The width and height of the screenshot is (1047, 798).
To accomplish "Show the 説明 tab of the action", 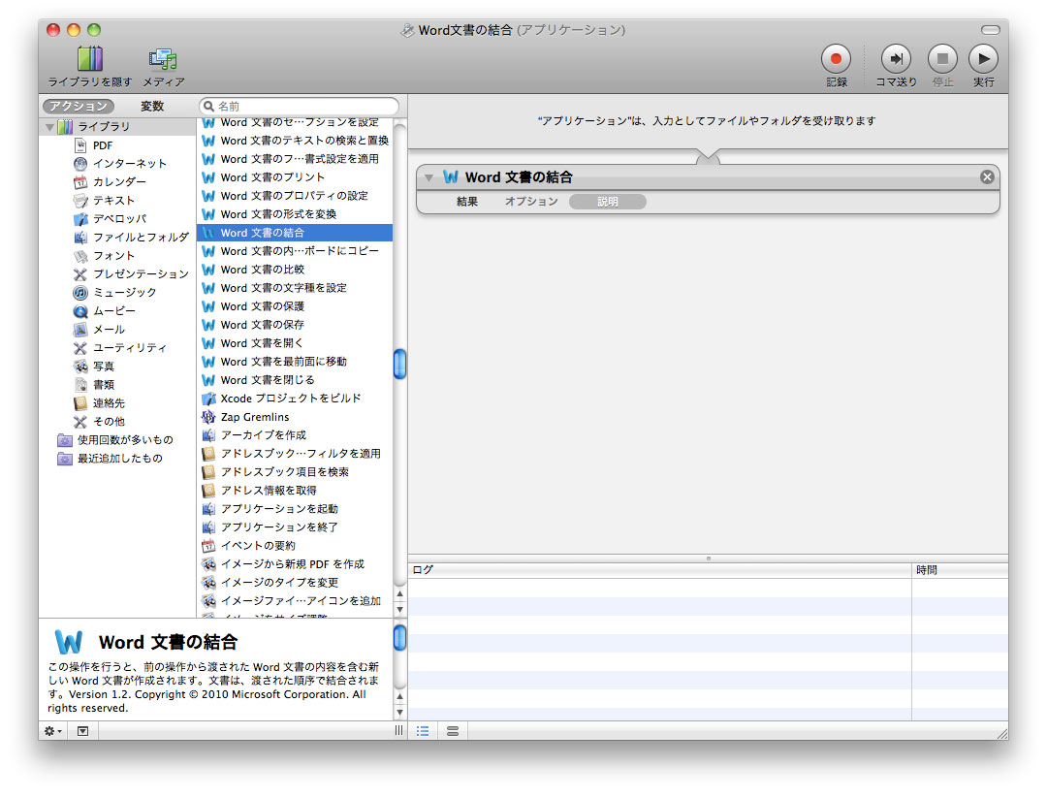I will point(608,202).
